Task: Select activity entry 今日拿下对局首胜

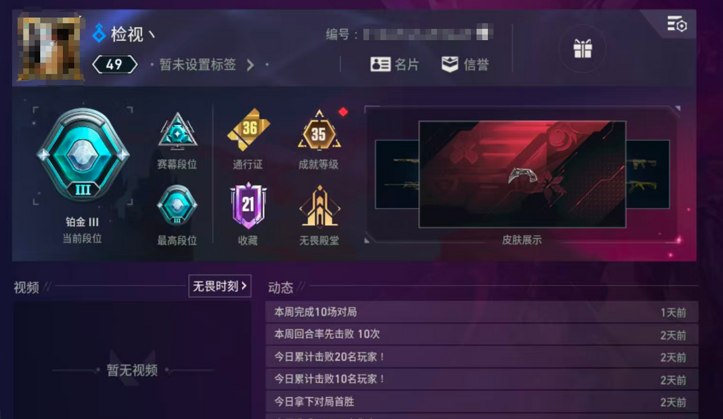Action: point(482,402)
